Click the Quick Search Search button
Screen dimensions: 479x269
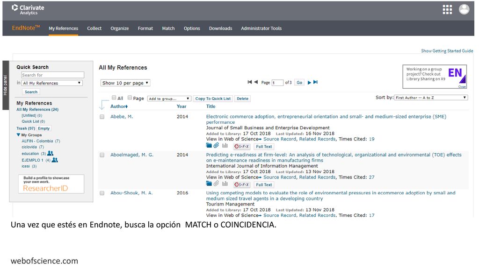(x=31, y=92)
